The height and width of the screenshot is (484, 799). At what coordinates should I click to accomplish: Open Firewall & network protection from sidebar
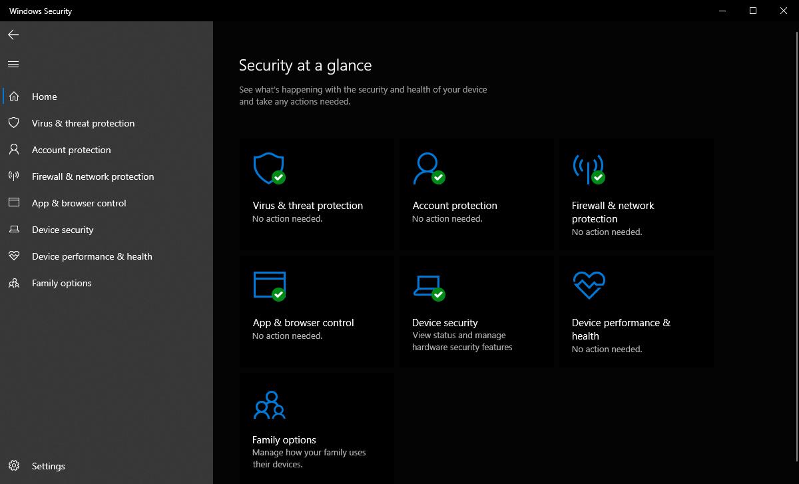[107, 176]
